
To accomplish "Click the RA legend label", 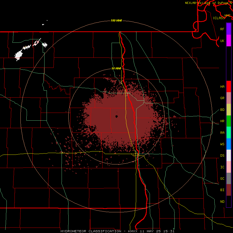I will [x=222, y=133].
